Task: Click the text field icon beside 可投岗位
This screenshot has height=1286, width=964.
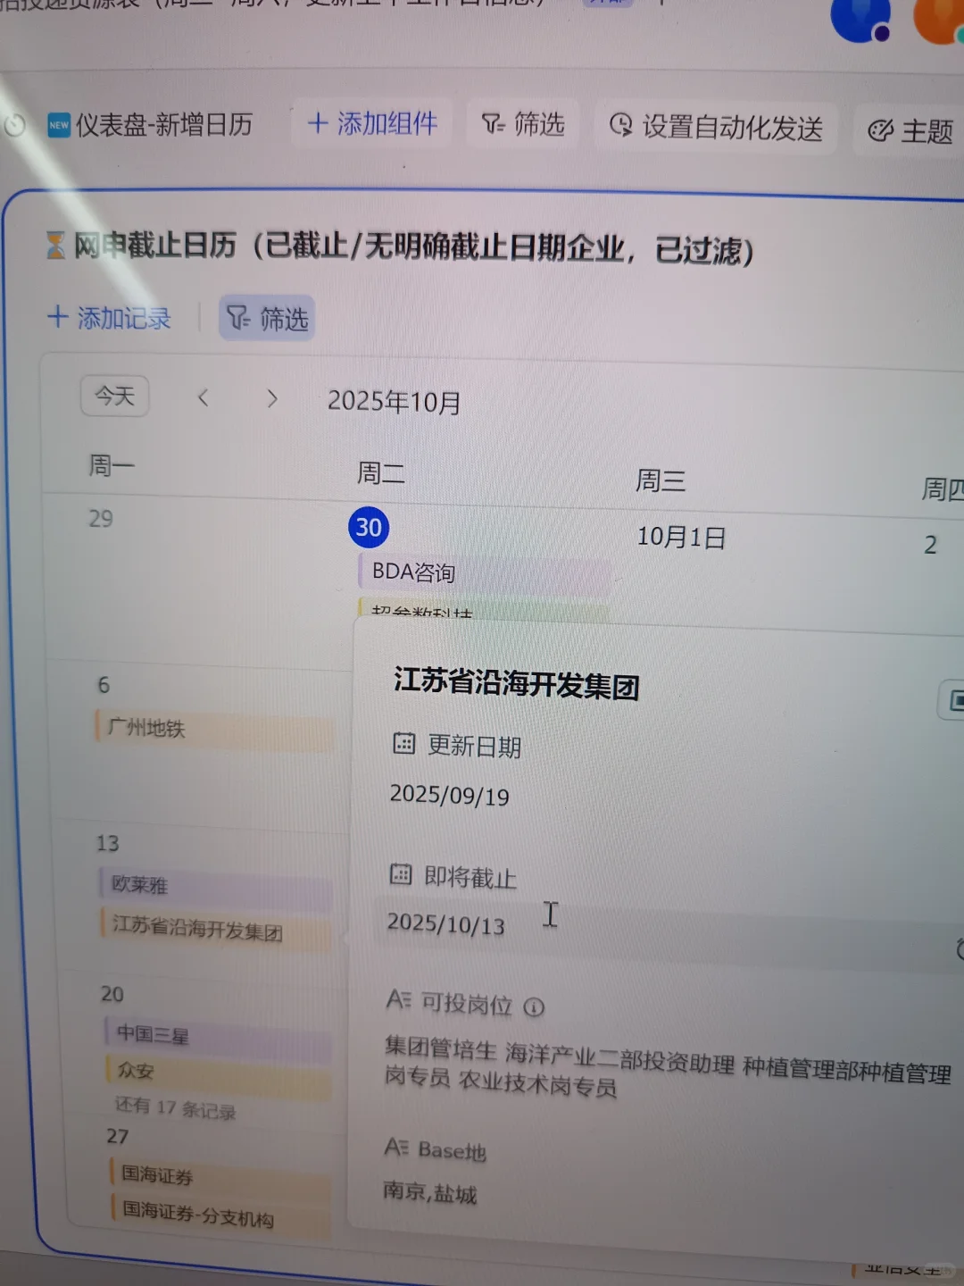Action: 398,999
